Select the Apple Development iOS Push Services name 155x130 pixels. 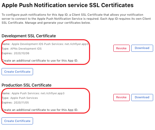point(50,44)
